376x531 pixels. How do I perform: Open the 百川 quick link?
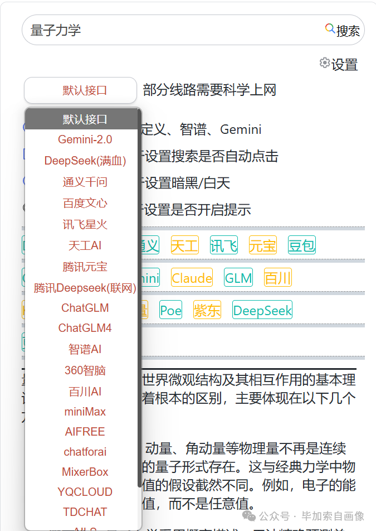point(277,278)
